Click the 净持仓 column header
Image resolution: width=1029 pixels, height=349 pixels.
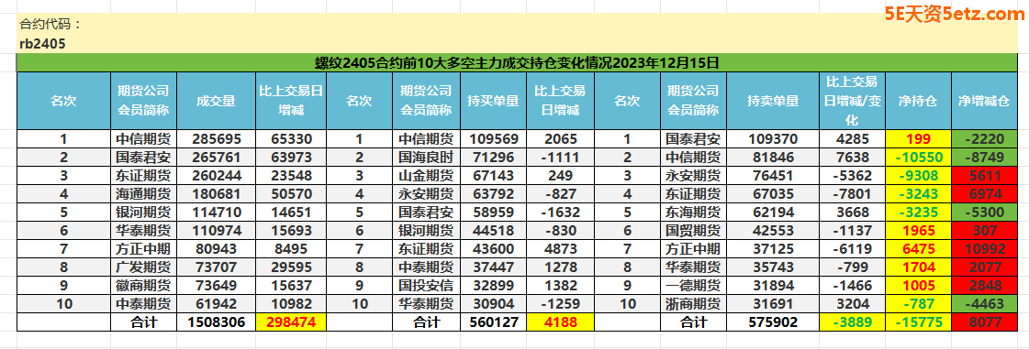click(x=917, y=101)
